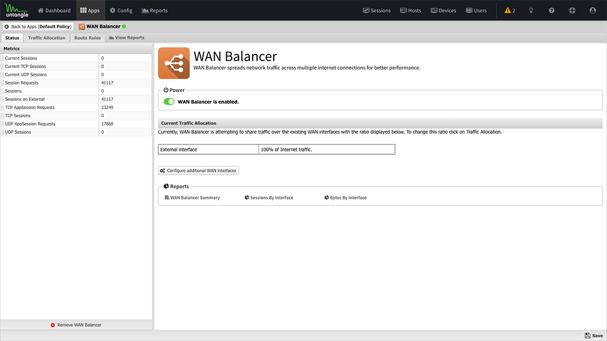
Task: Select the UDP AppSession Requests metric
Action: [x=76, y=124]
